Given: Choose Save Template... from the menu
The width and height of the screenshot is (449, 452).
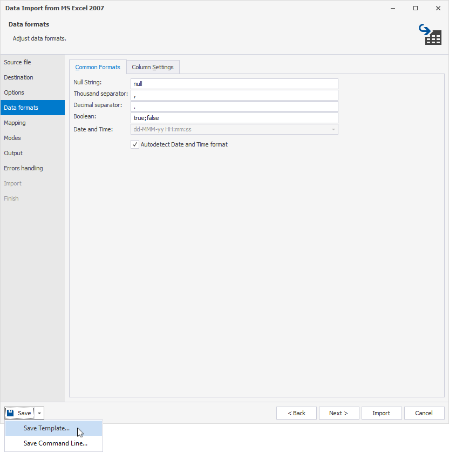Looking at the screenshot, I should coord(54,428).
